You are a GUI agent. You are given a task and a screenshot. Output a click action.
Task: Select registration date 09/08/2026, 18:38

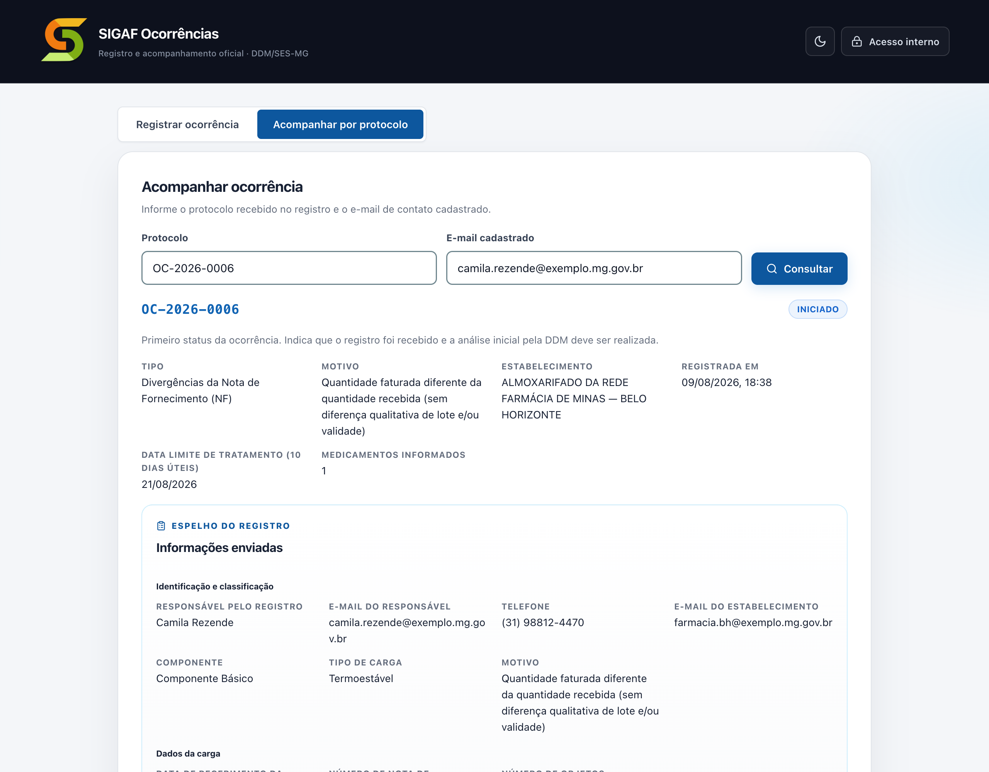point(726,383)
